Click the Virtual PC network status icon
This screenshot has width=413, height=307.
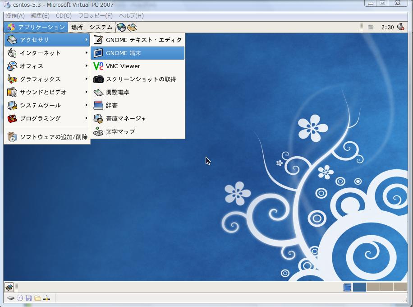[46, 298]
